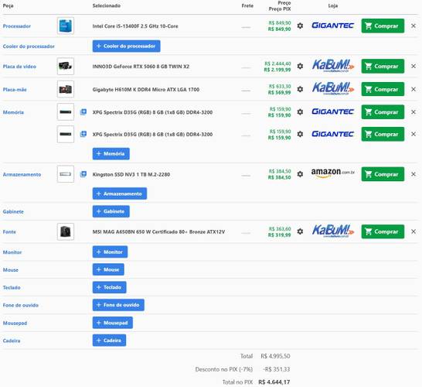The width and height of the screenshot is (422, 387).
Task: Open the MSI MAG A650BN thumbnail
Action: pos(66,231)
